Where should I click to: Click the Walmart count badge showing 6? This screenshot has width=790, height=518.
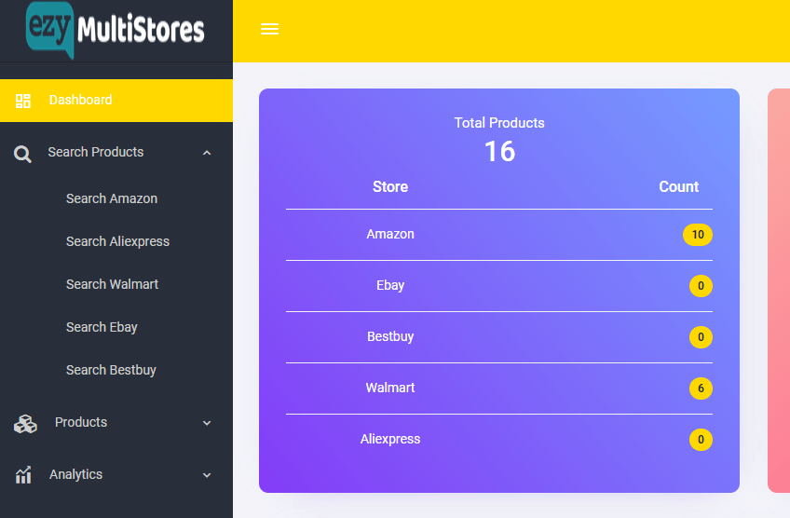[701, 388]
